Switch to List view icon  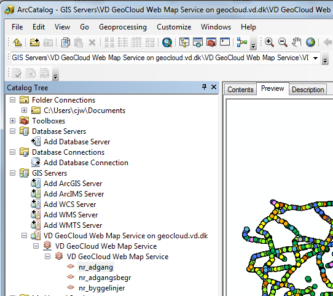(123, 42)
